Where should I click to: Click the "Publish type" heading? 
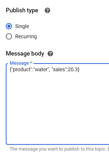click(22, 10)
